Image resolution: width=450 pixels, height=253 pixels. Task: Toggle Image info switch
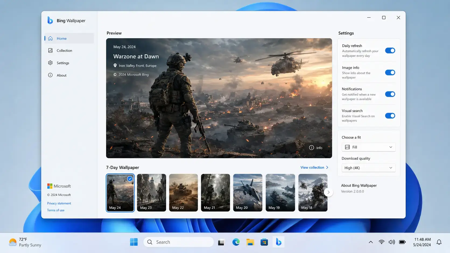click(x=390, y=72)
